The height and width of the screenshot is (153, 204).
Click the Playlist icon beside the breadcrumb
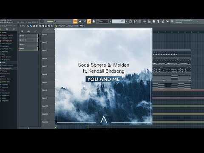pos(57,26)
